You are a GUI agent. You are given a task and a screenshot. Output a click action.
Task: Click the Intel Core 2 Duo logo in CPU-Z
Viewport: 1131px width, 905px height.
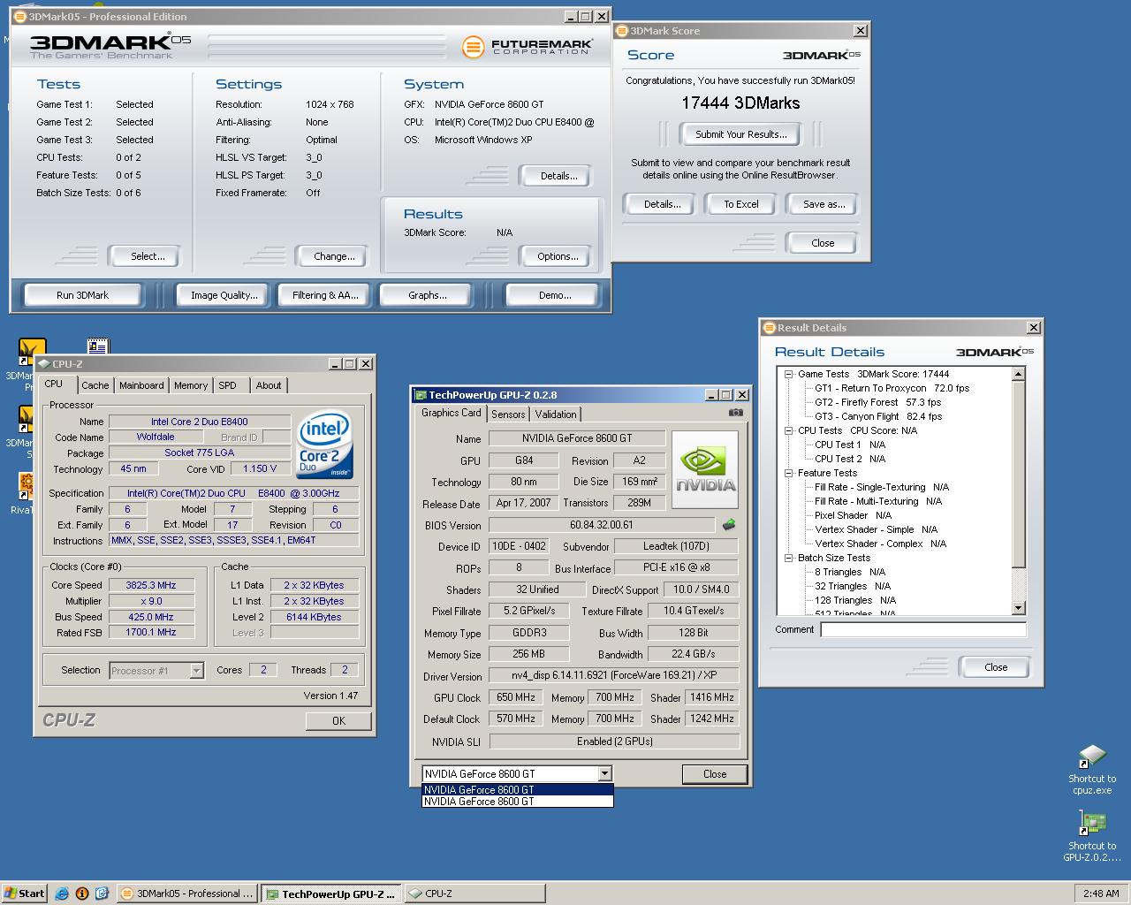click(325, 445)
